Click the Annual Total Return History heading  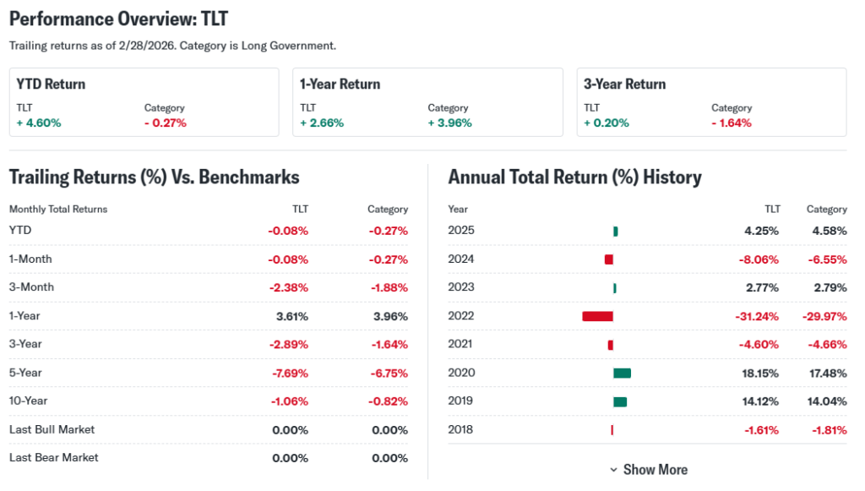pos(574,177)
